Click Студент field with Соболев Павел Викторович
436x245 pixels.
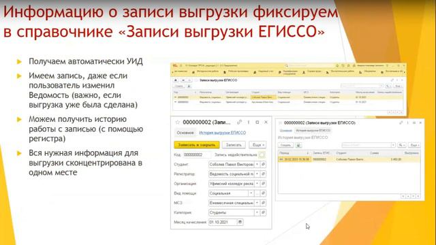point(232,165)
